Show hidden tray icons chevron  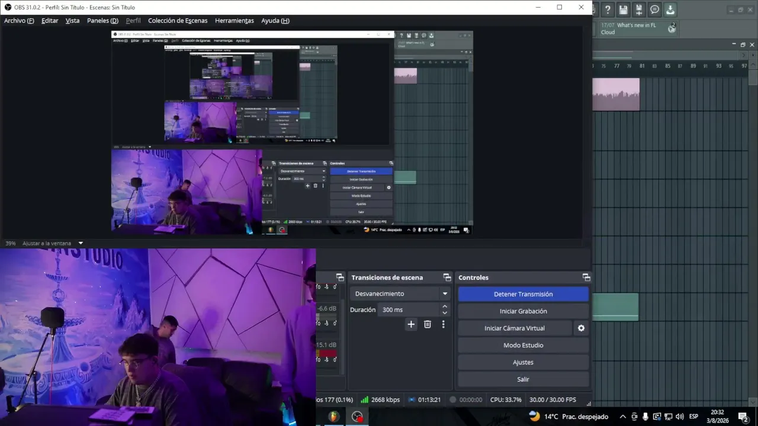tap(623, 417)
